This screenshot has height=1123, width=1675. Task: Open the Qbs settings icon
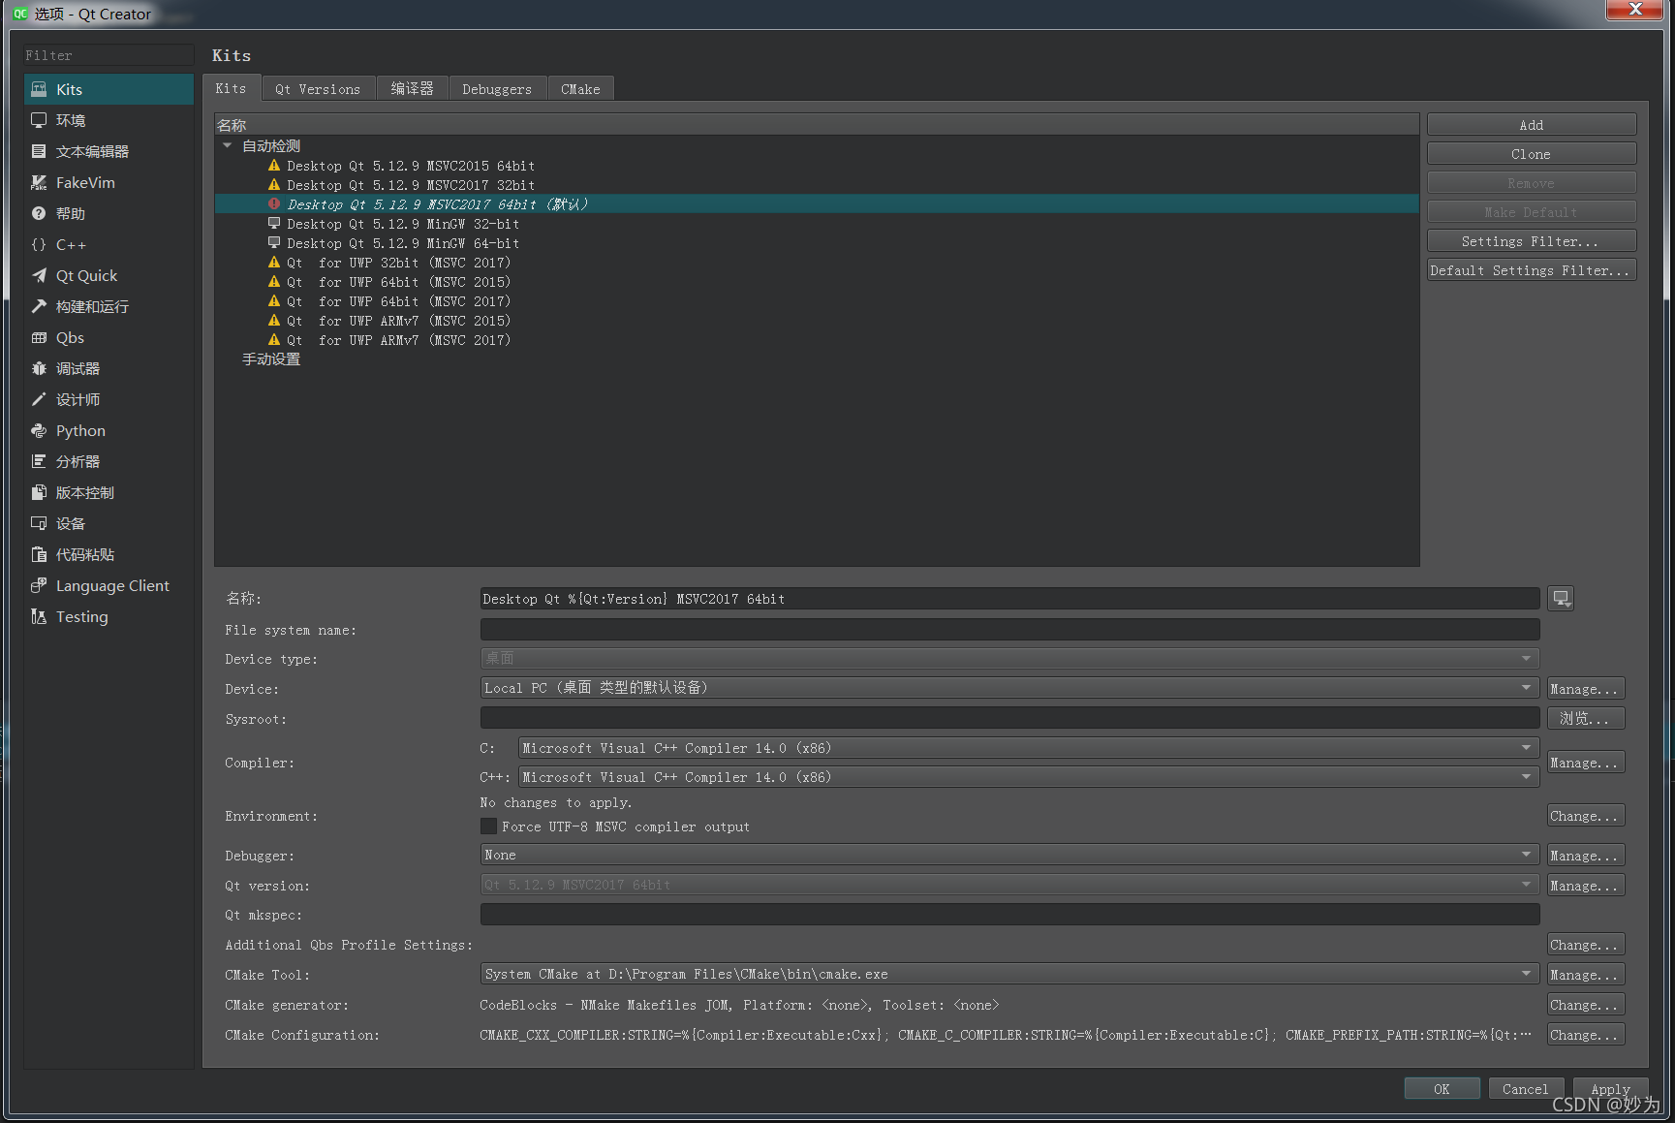pyautogui.click(x=39, y=337)
